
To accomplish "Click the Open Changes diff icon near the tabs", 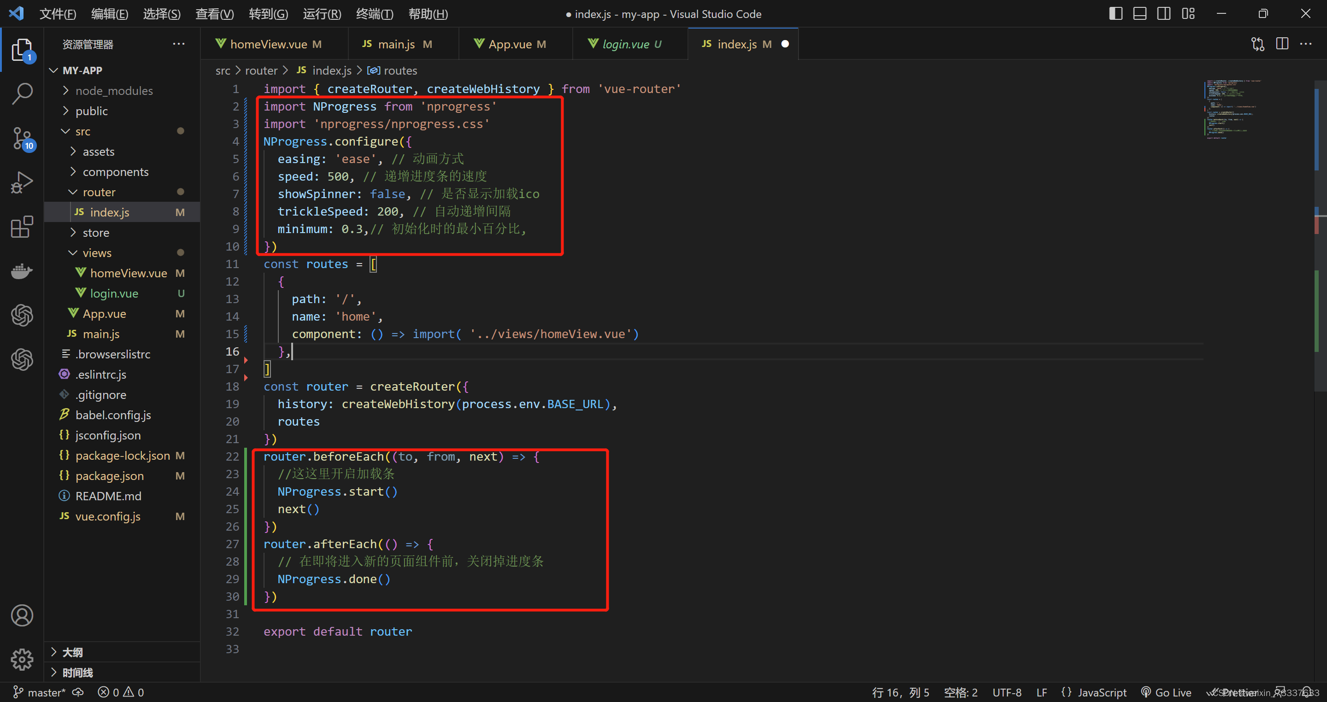I will (x=1257, y=44).
